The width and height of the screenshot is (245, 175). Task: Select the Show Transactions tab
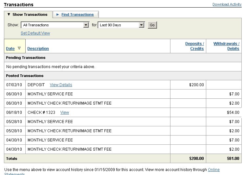[30, 14]
